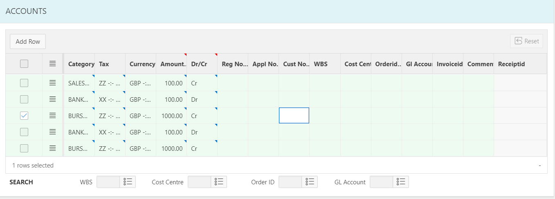Click the BURS... category cell in the unchecked row
This screenshot has height=199, width=555.
[79, 148]
